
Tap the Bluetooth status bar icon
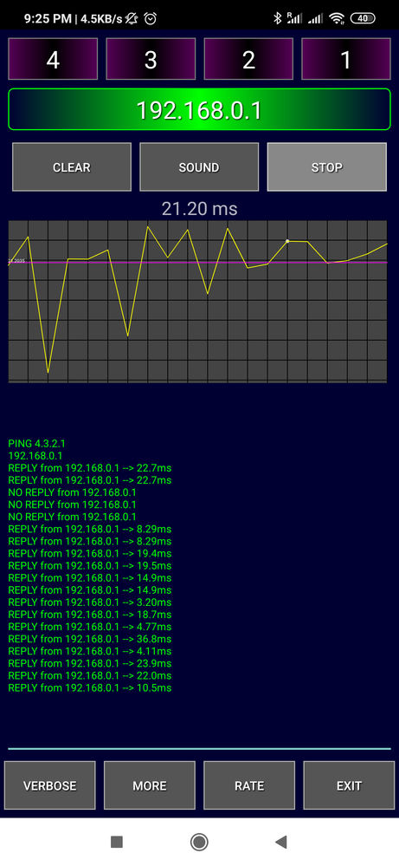(x=278, y=18)
